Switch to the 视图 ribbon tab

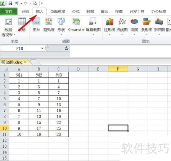119,11
